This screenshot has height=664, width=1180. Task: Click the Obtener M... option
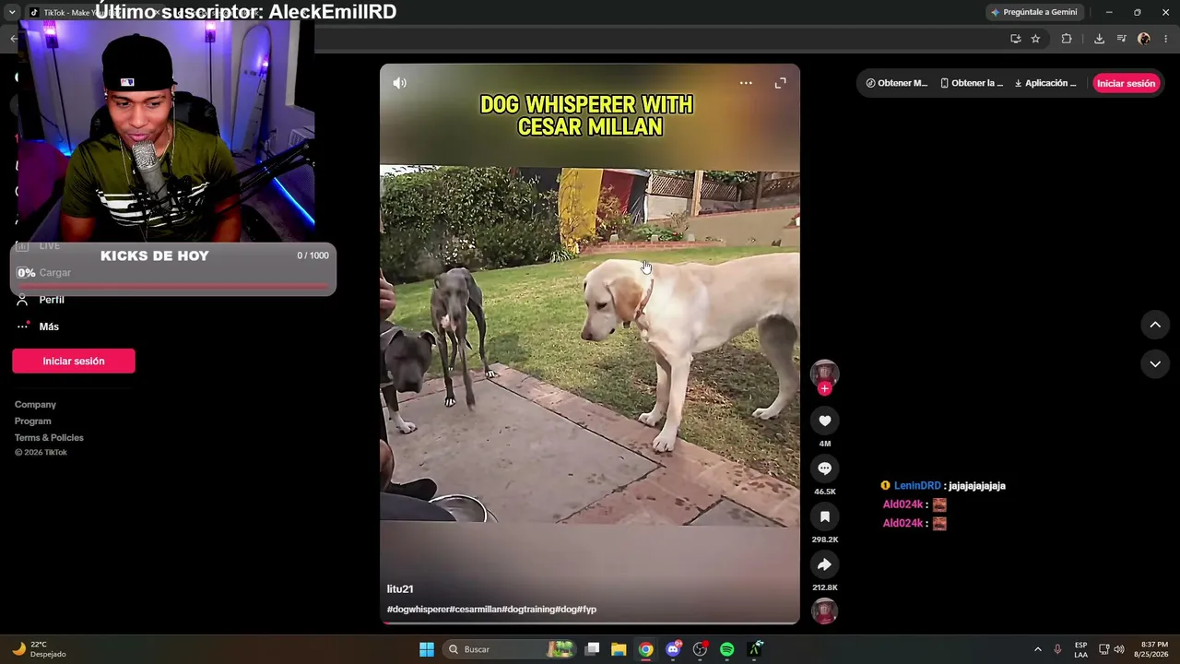pyautogui.click(x=897, y=83)
